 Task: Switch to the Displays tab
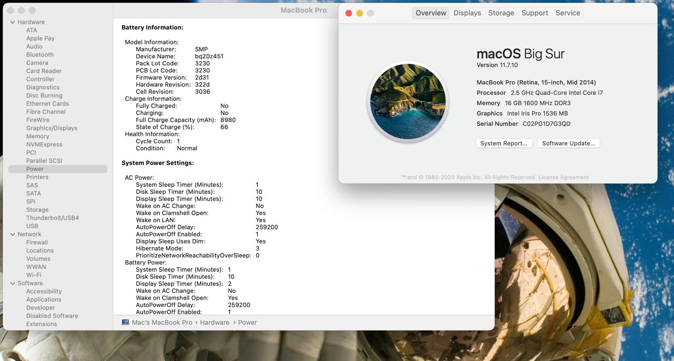point(467,13)
